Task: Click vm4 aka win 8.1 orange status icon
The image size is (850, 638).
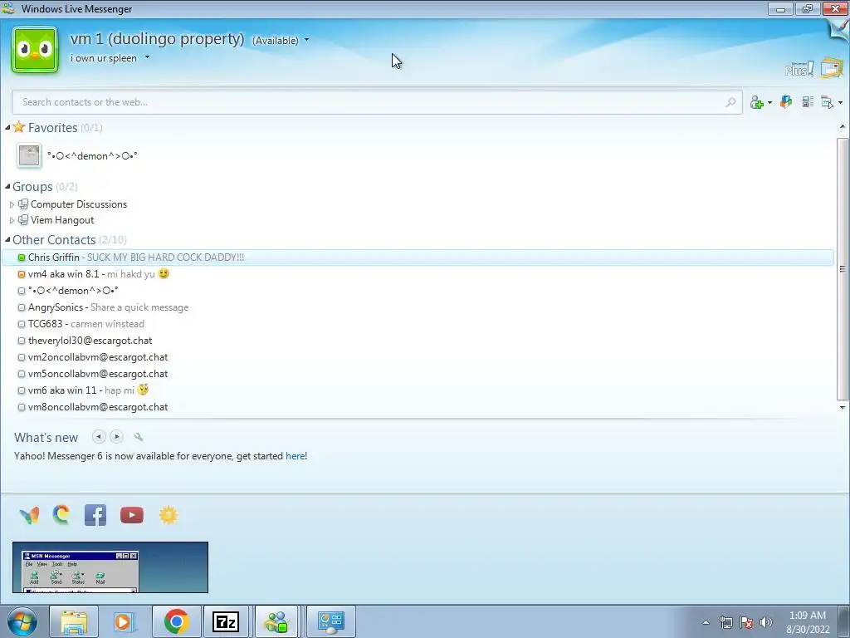Action: (22, 274)
